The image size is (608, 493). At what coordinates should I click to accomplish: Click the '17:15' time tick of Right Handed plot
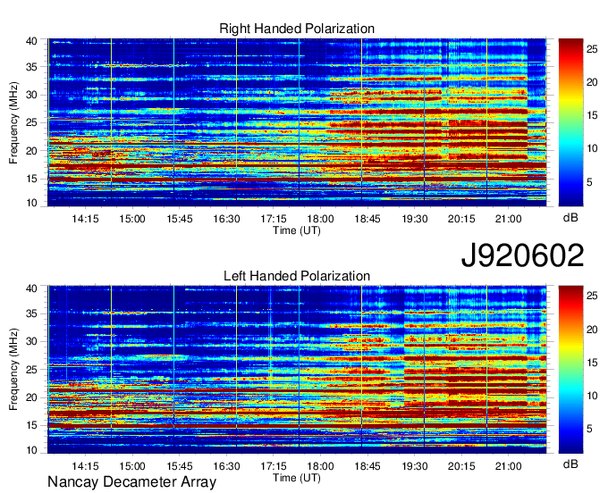[274, 219]
